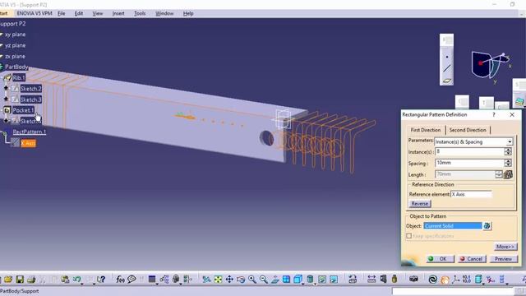Click the Preview button
Viewport: 526px width, 296px height.
click(503, 259)
